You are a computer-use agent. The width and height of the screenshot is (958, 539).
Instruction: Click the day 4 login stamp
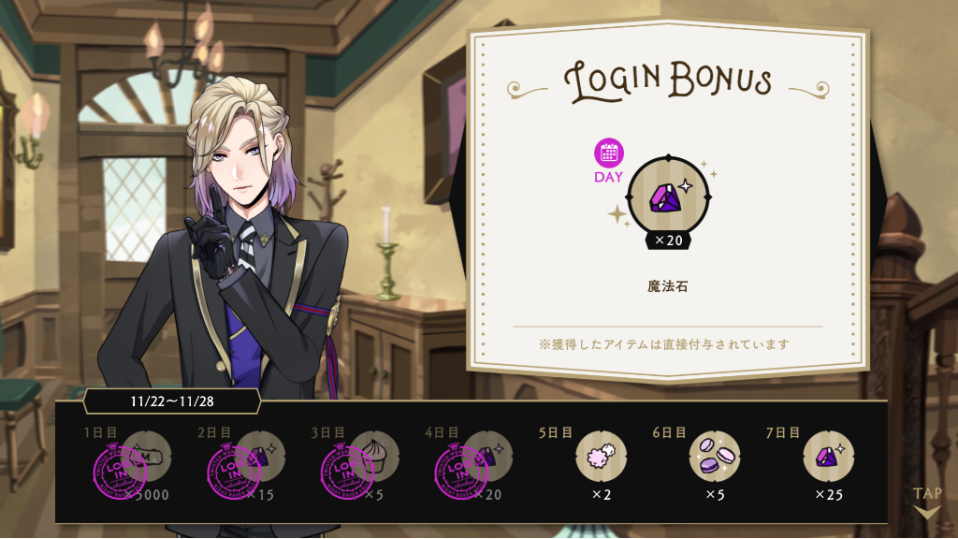[x=461, y=472]
